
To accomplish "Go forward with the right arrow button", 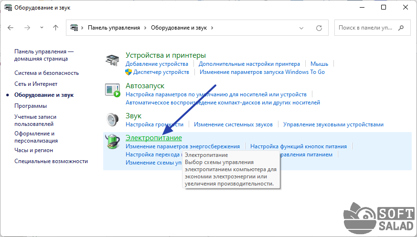I will [x=27, y=28].
